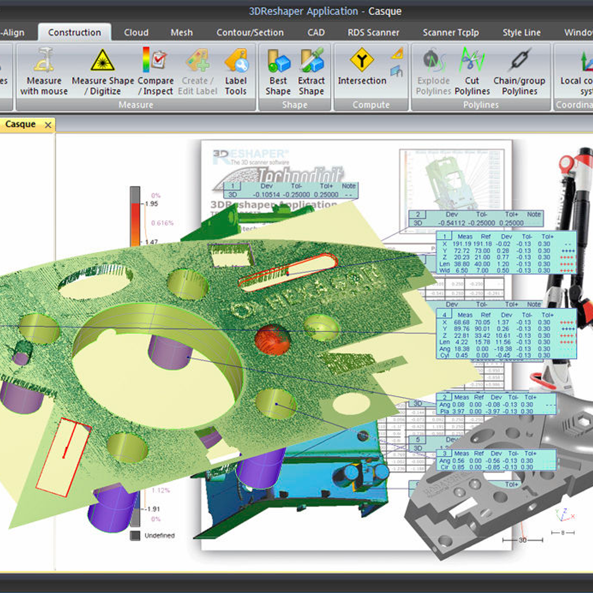Select the red sphere on the scanned mesh
The height and width of the screenshot is (593, 593).
[272, 339]
